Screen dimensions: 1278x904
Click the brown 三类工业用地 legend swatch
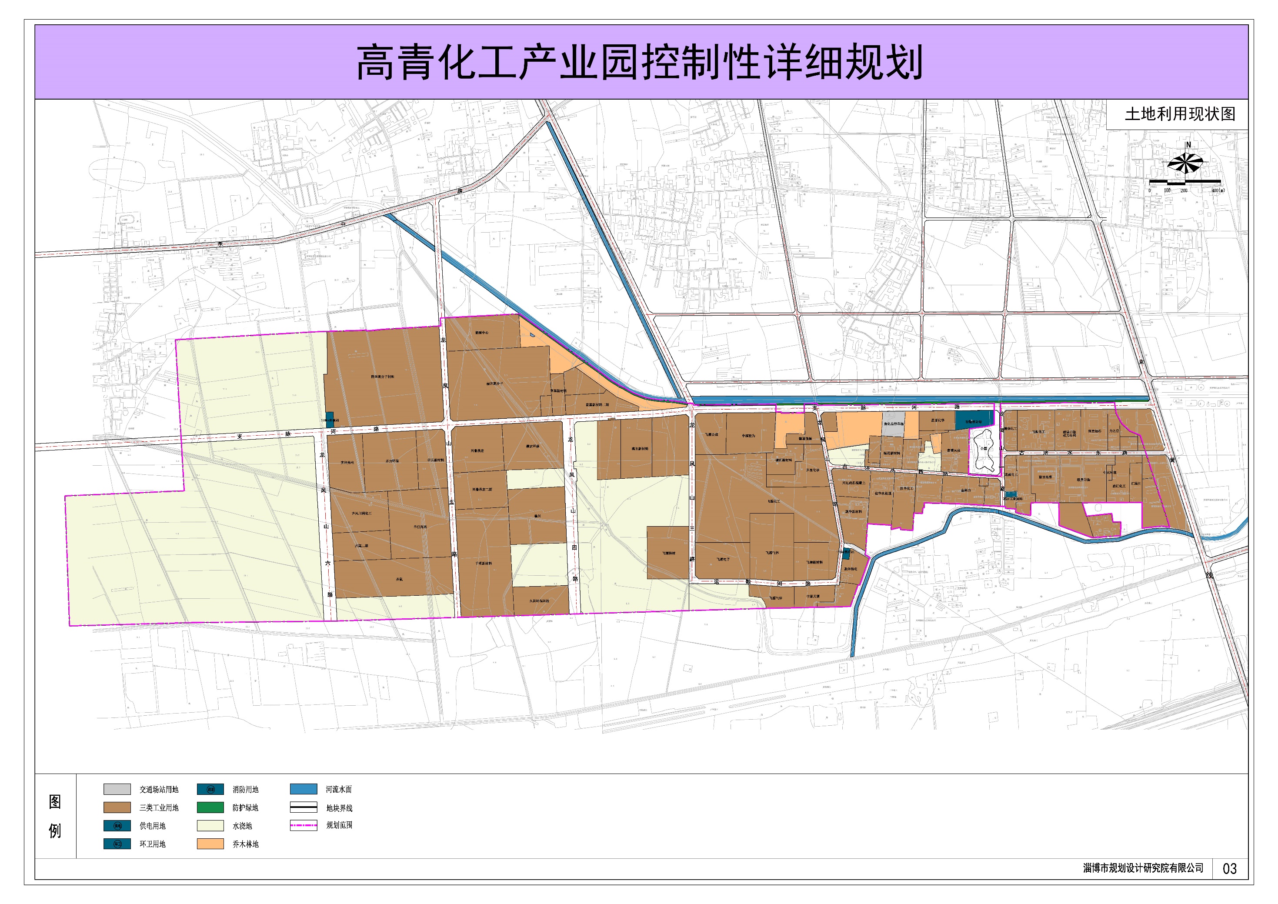click(117, 808)
